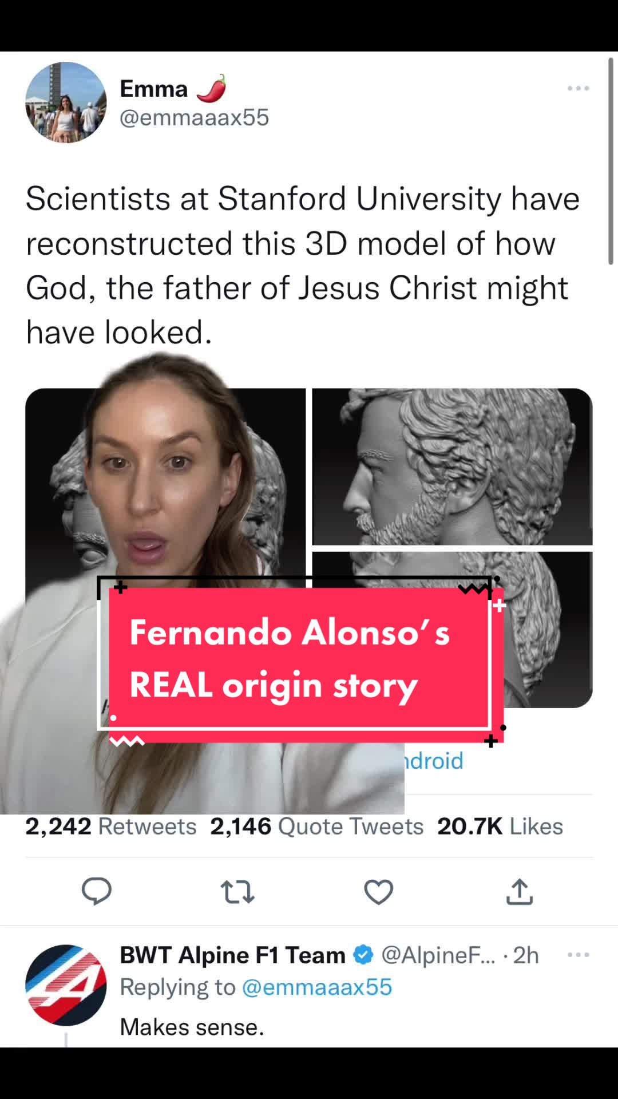Screen dimensions: 618x1099
Task: Open the "Makes sense." reply text
Action: 192,1027
